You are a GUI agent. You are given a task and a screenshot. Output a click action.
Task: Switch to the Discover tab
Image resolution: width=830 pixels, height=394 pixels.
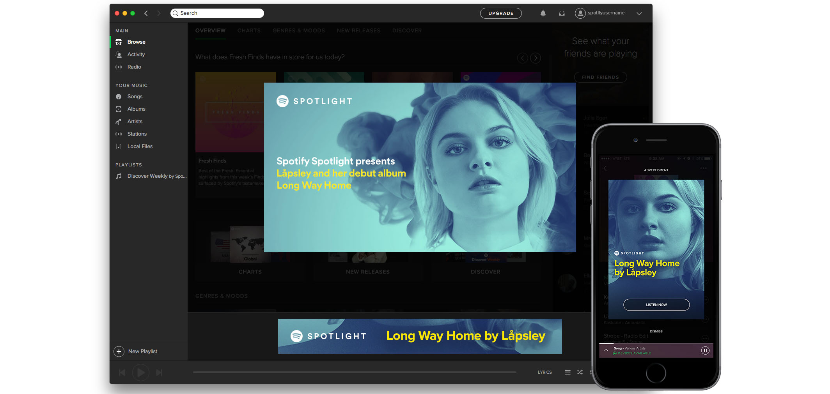pos(407,31)
